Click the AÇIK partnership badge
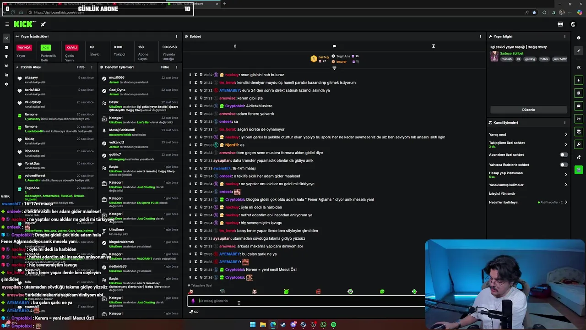586x330 pixels. pyautogui.click(x=45, y=47)
